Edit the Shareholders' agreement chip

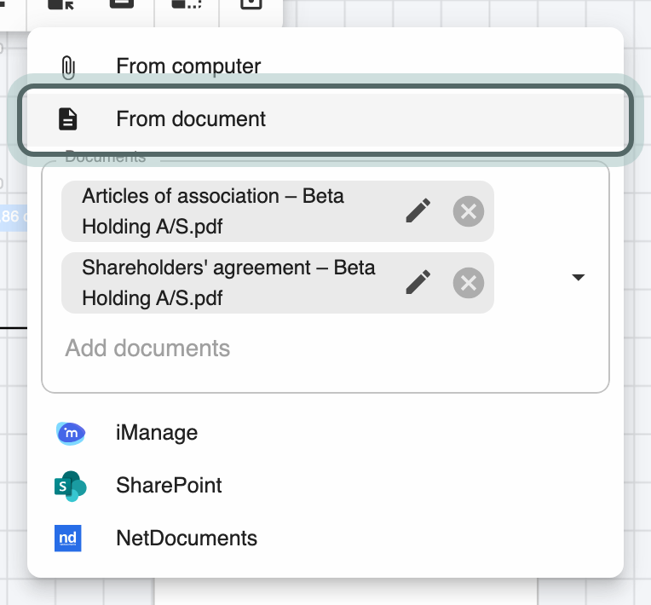[x=418, y=282]
